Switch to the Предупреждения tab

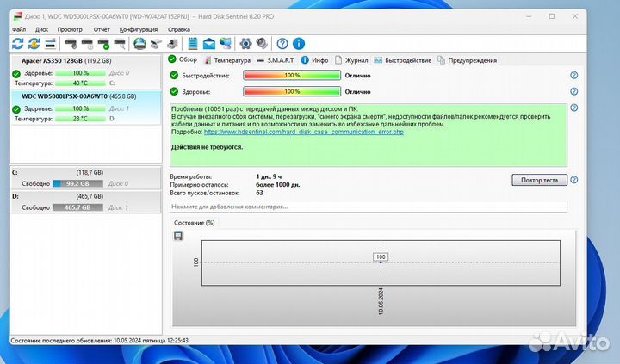tap(467, 60)
